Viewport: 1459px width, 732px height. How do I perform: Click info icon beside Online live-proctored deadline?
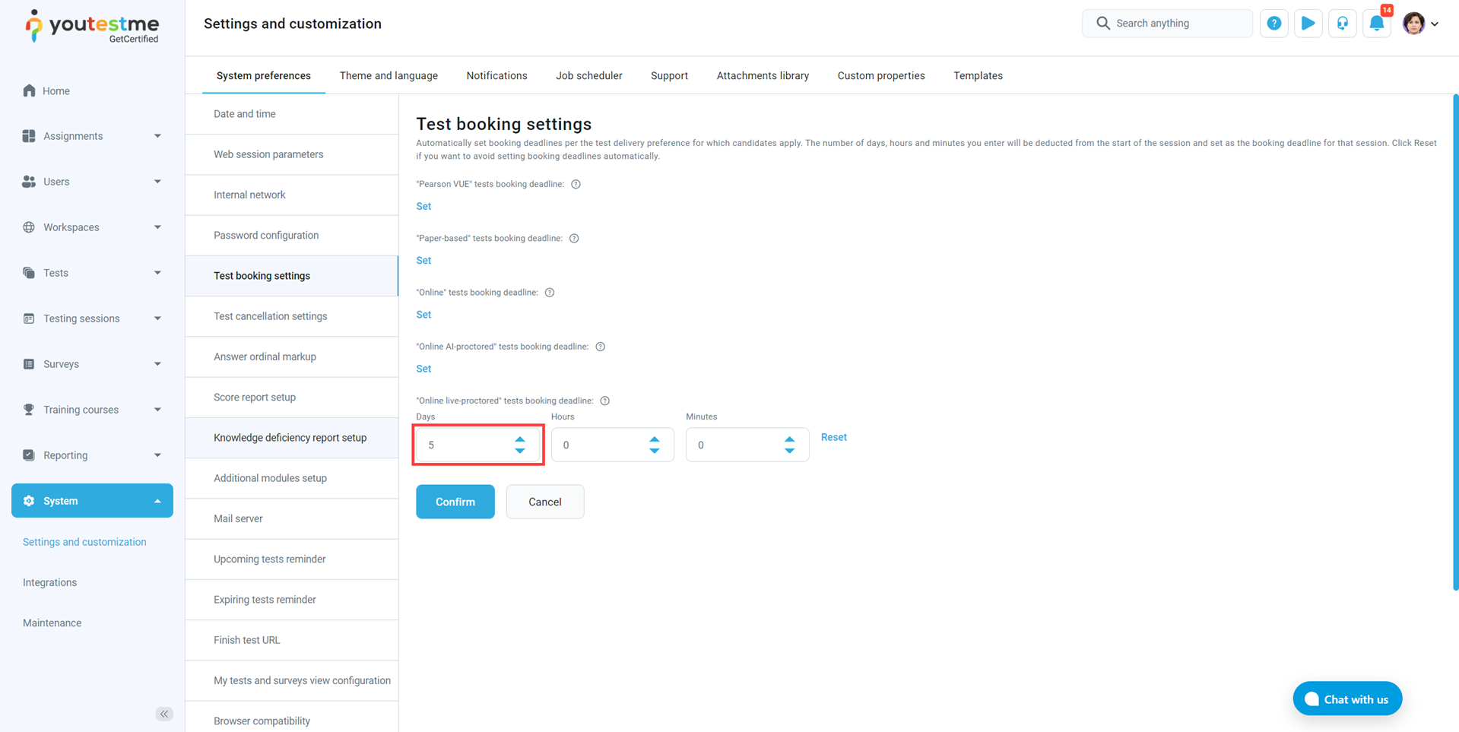[x=605, y=401]
